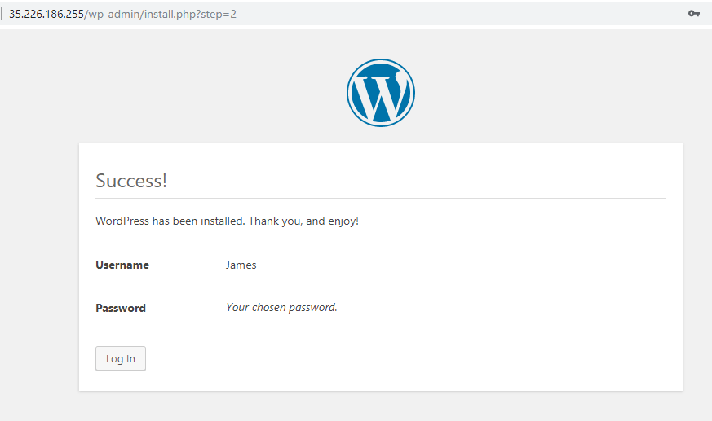Click the white W letter inside logo
Image resolution: width=712 pixels, height=421 pixels.
point(380,94)
